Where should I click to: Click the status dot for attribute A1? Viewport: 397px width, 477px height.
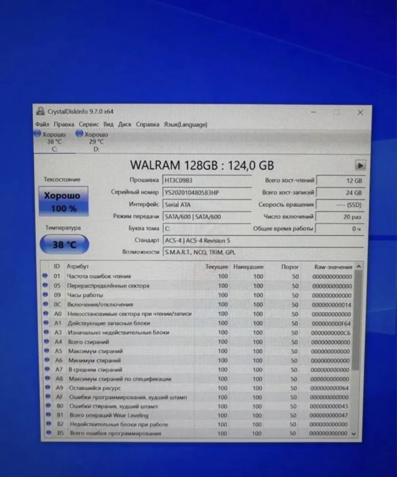(x=46, y=322)
